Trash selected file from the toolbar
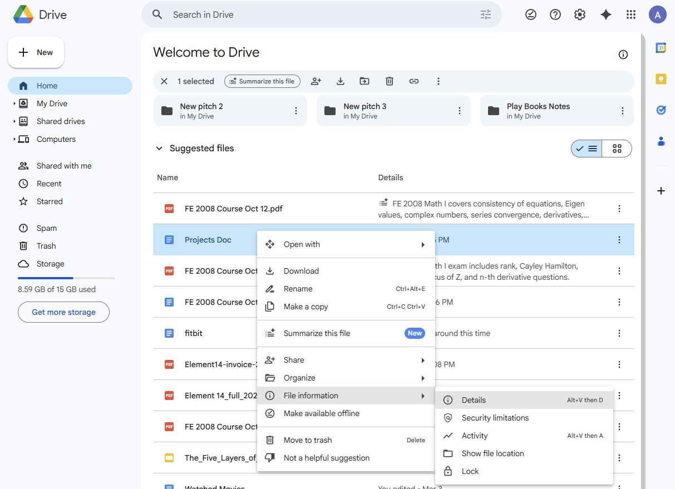The height and width of the screenshot is (489, 675). (x=390, y=81)
